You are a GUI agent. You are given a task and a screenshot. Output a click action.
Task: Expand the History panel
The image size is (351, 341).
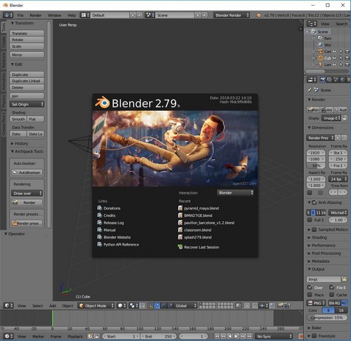pos(20,143)
